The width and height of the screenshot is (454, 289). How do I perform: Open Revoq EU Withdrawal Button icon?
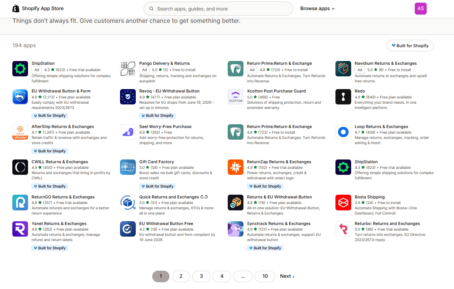tap(128, 97)
